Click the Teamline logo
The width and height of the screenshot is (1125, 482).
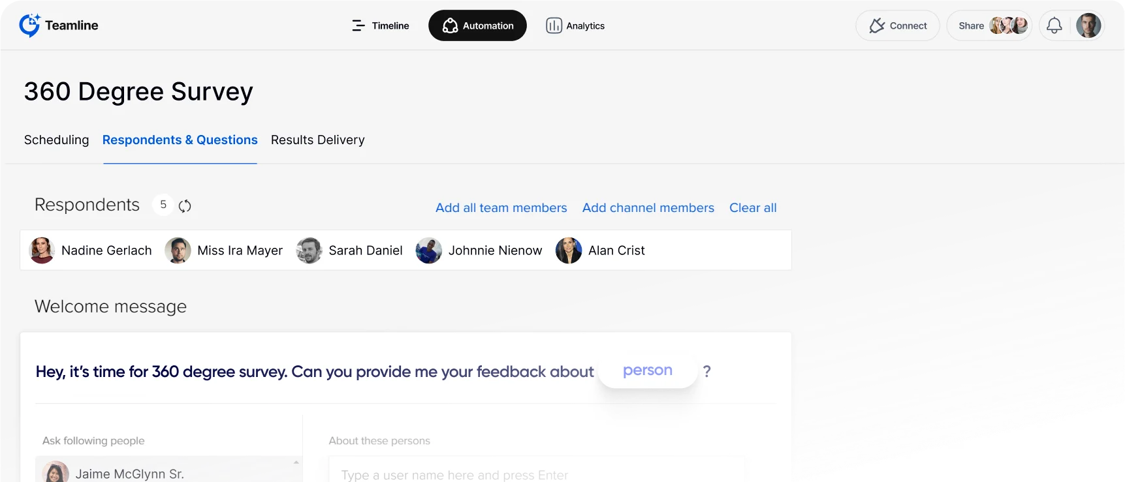pos(59,25)
